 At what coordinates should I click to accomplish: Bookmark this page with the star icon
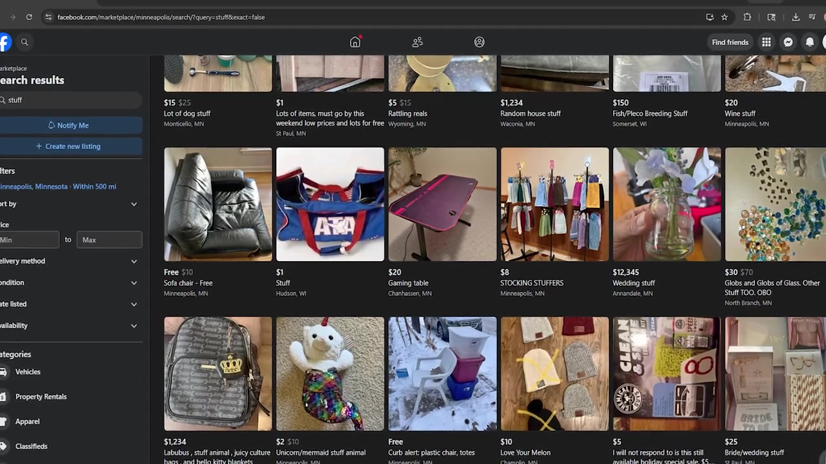click(725, 17)
